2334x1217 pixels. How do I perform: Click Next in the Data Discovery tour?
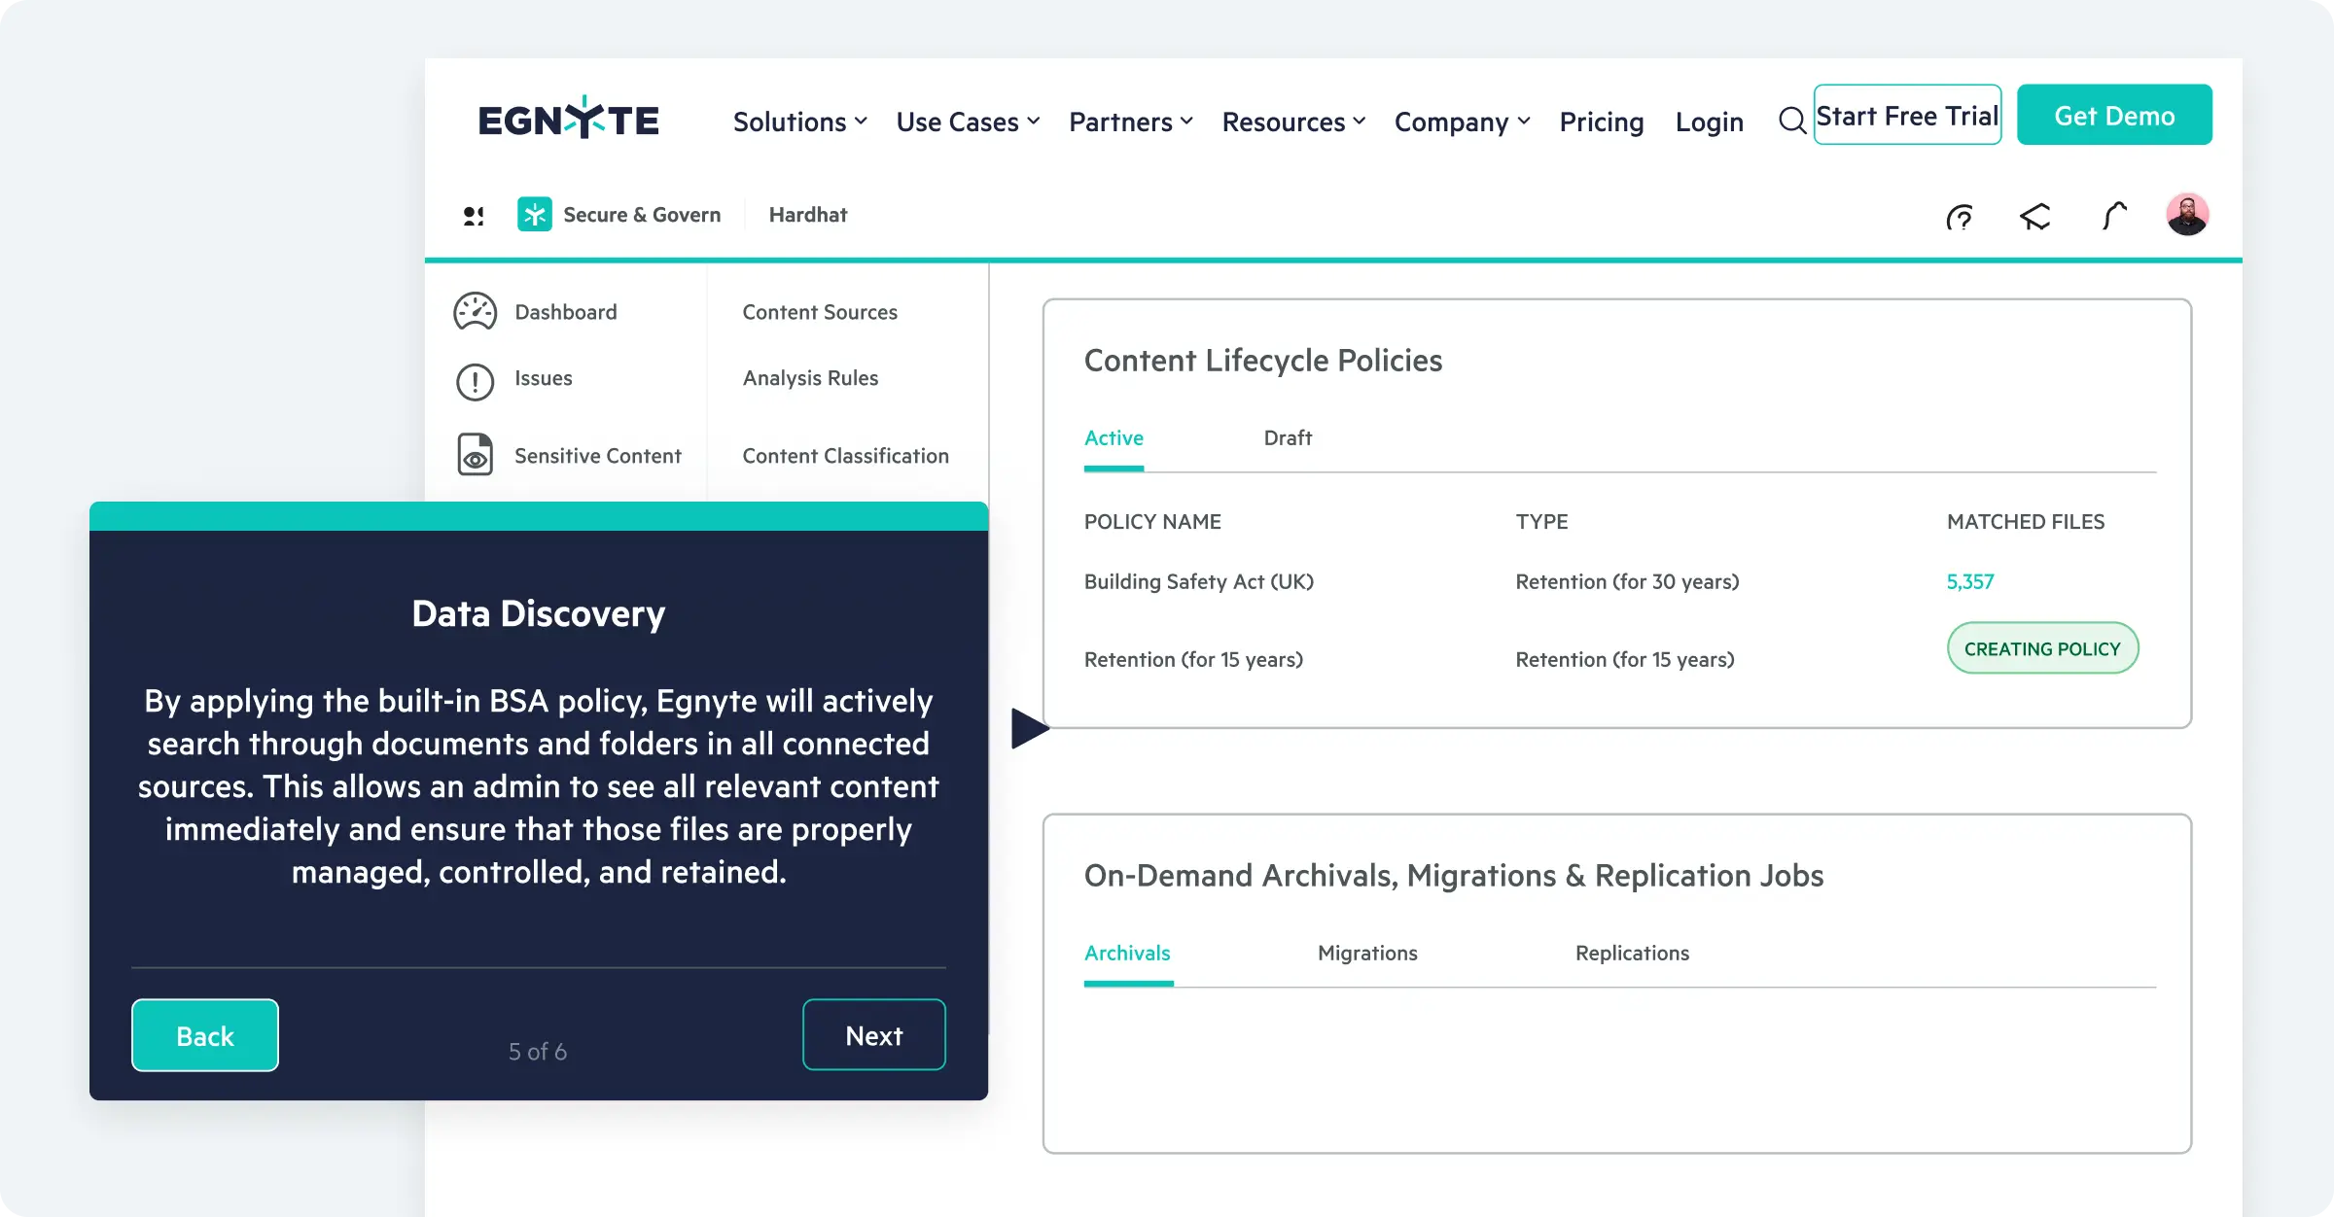tap(874, 1035)
